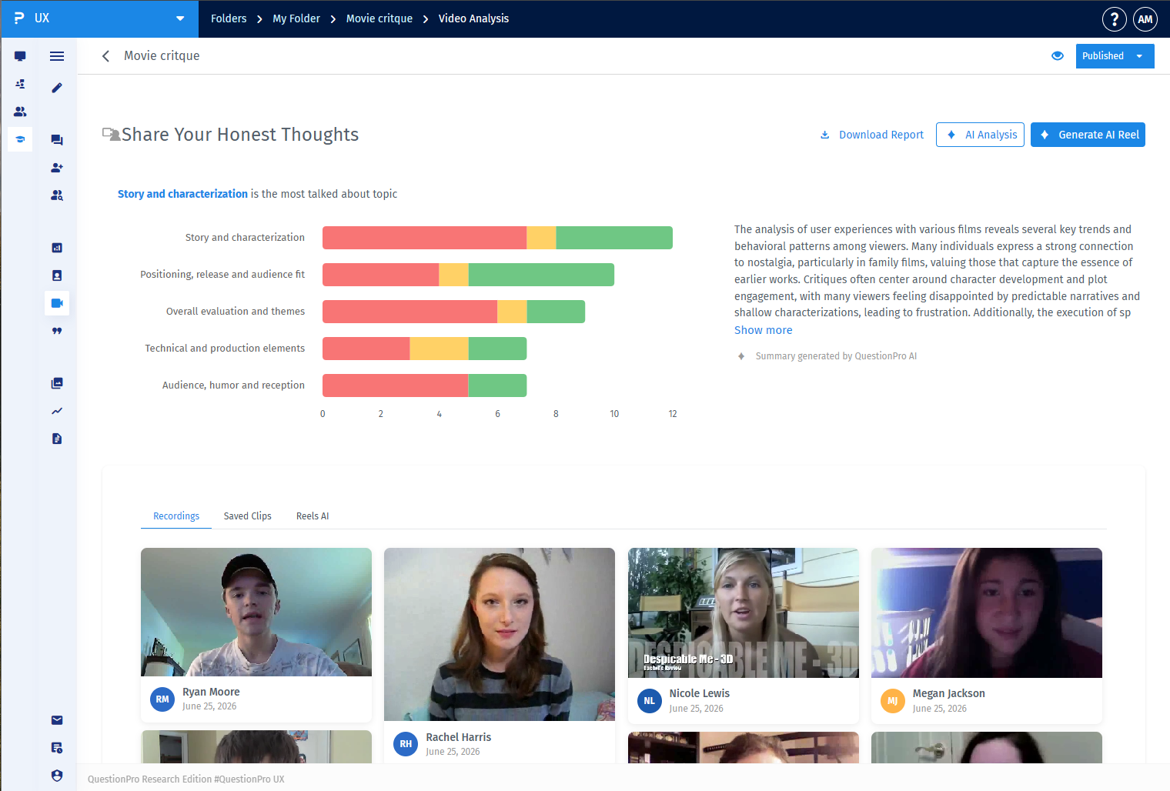Toggle the eye preview icon
Image resolution: width=1170 pixels, height=791 pixels.
(1058, 56)
